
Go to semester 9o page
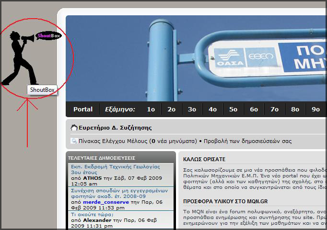315,110
